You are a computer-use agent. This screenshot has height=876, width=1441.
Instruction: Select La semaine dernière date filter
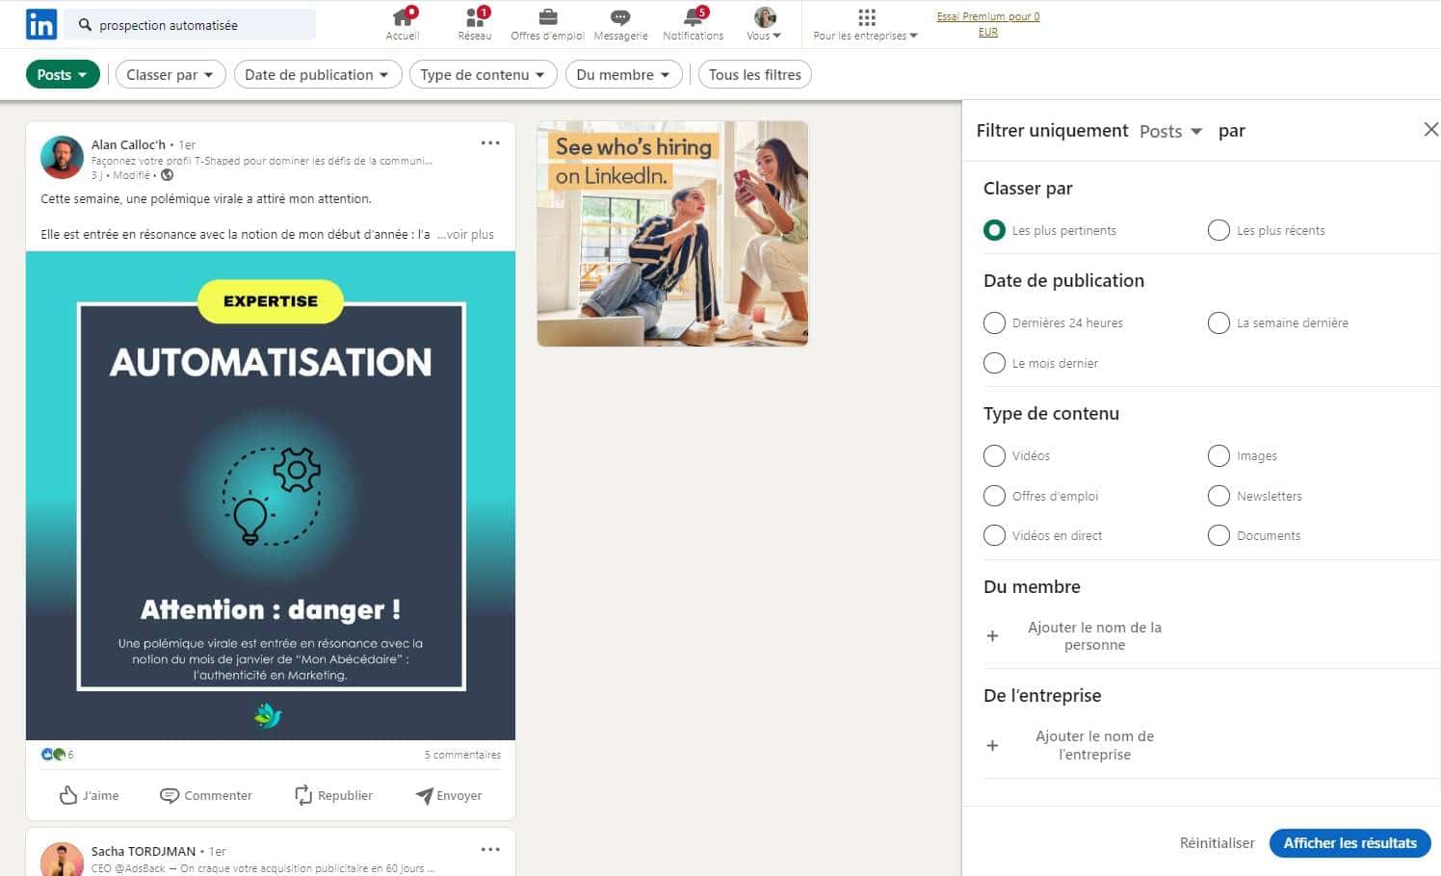[x=1218, y=322]
